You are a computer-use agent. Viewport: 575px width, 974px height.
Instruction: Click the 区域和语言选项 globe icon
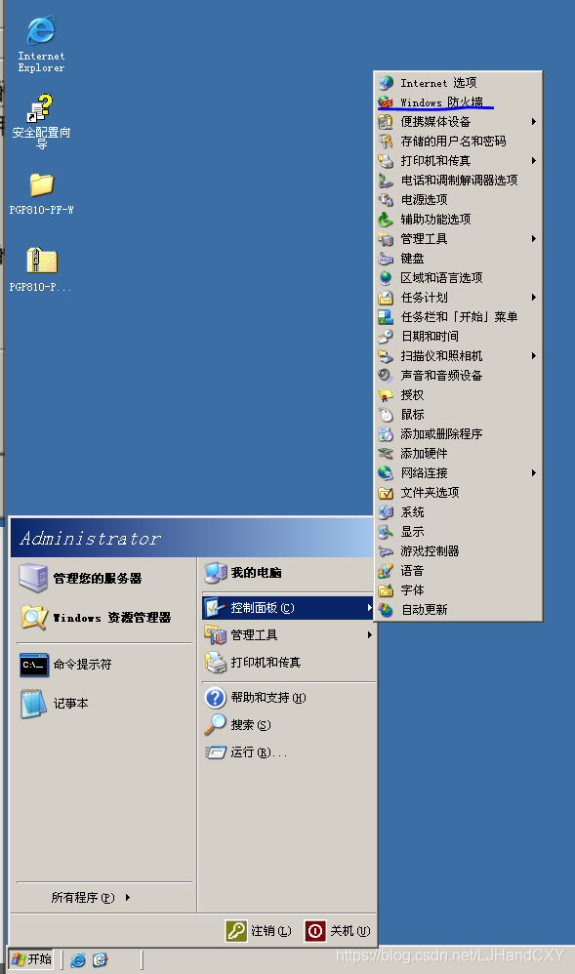tap(386, 278)
